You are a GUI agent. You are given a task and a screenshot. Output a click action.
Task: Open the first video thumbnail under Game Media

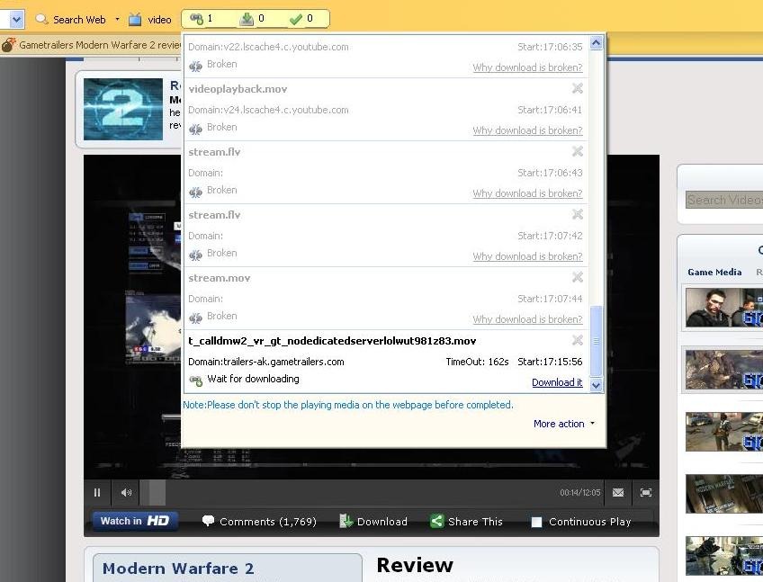click(724, 308)
